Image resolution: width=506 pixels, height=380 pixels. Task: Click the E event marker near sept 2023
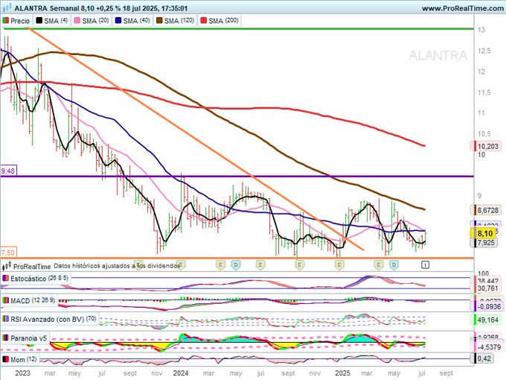pos(138,265)
